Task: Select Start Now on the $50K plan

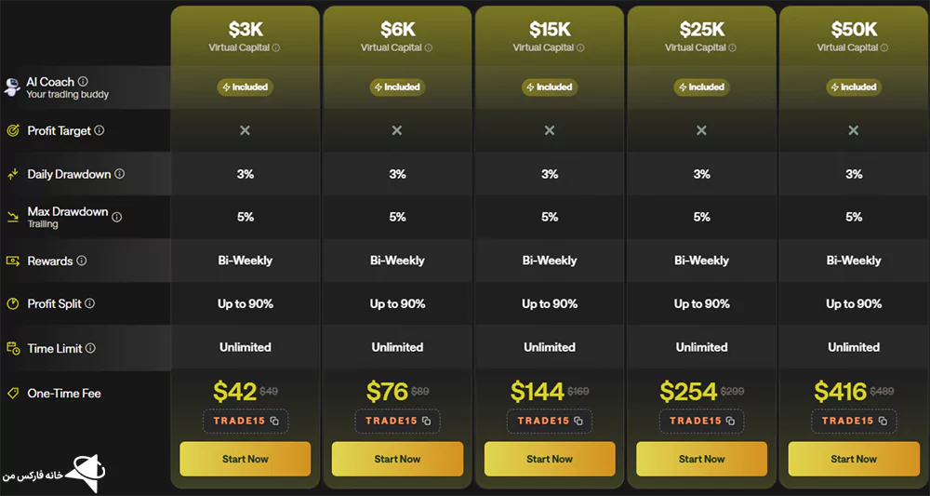Action: click(854, 459)
